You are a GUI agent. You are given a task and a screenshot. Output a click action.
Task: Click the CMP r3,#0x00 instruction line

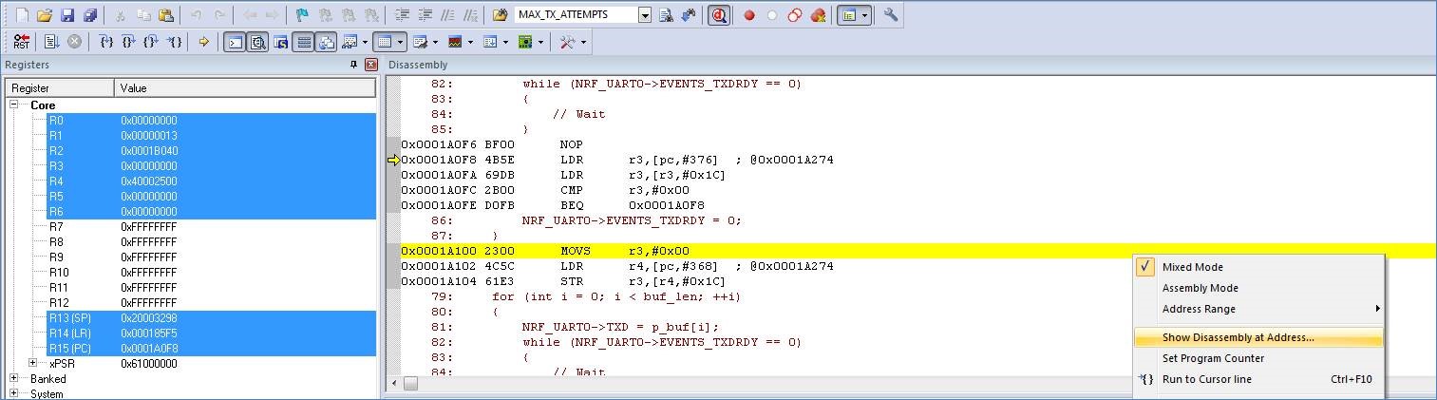click(x=545, y=190)
